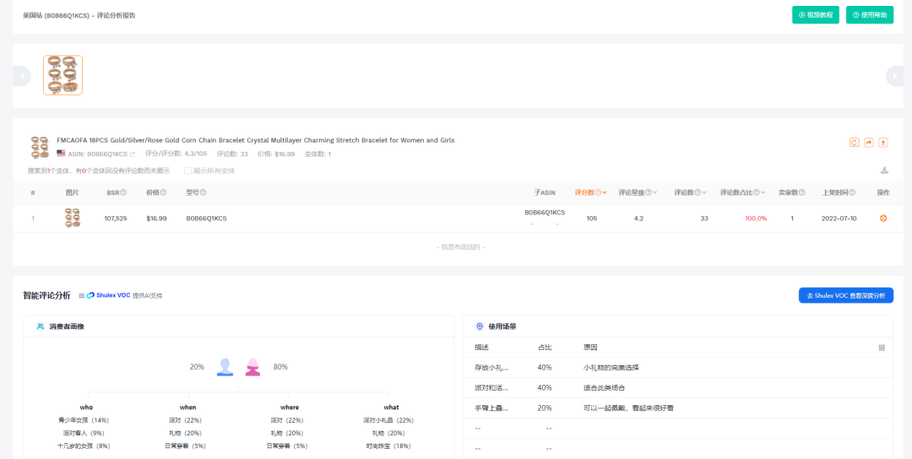This screenshot has height=459, width=912.
Task: Click the 派对和活... usage scene row
Action: coord(677,387)
